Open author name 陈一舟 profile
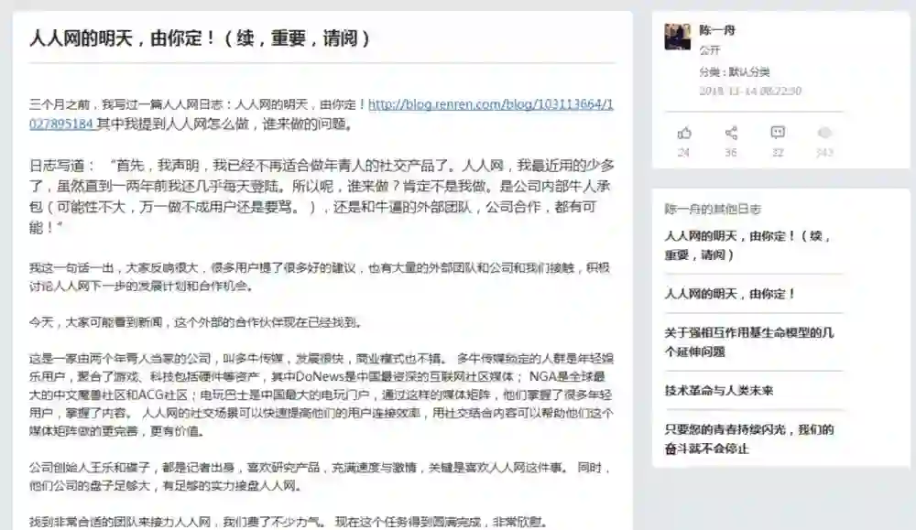This screenshot has height=530, width=916. click(x=717, y=30)
